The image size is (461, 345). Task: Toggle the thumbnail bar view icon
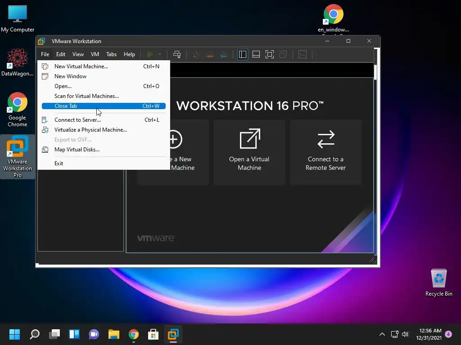[256, 54]
